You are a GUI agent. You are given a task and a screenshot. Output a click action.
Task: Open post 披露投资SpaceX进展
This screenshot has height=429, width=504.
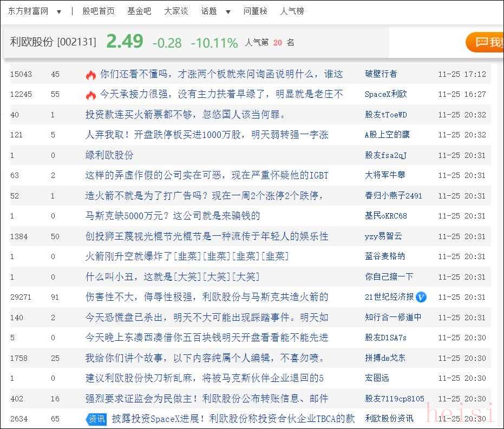[233, 419]
